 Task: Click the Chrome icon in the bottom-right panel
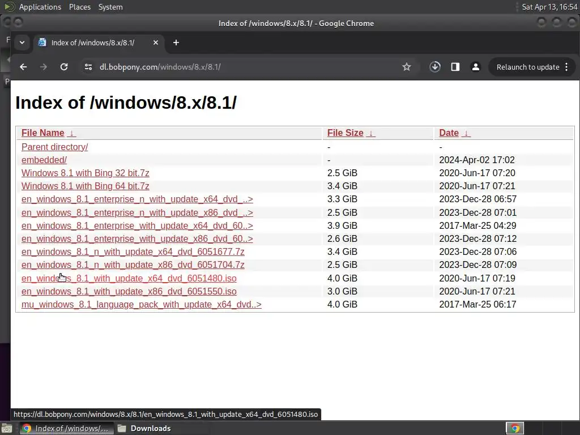pos(515,428)
